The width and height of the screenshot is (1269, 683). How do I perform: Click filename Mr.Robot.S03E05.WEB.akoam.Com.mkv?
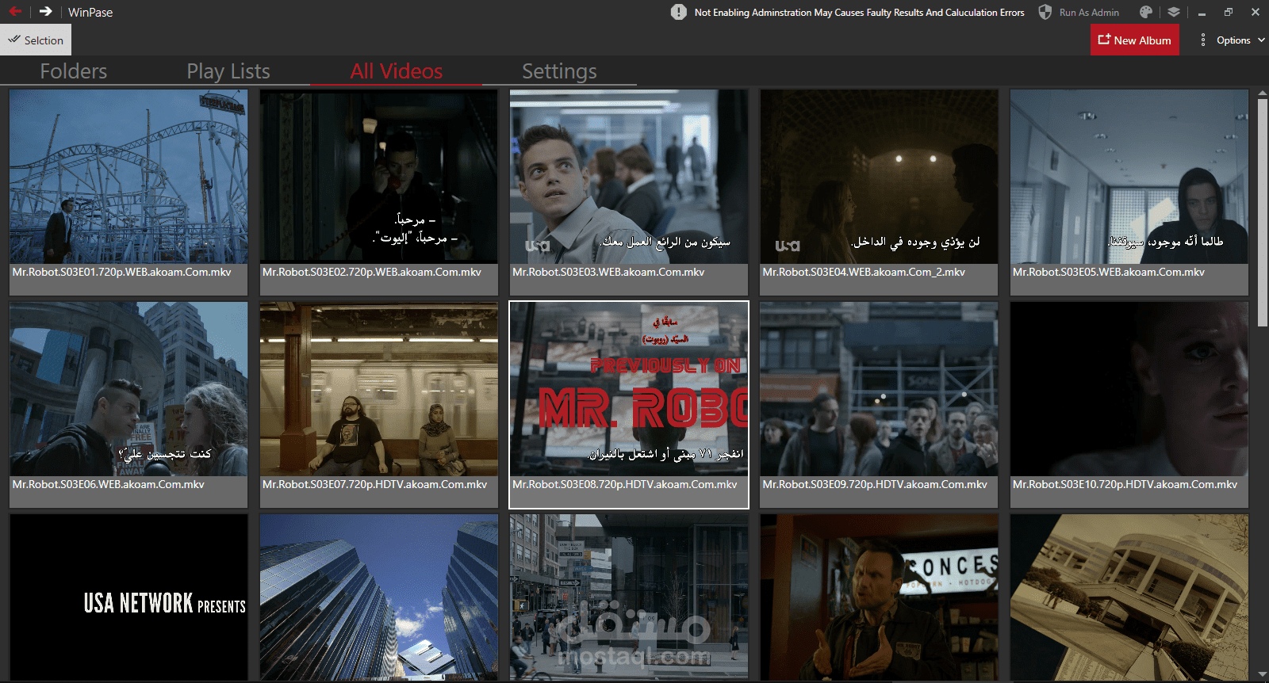tap(1109, 272)
